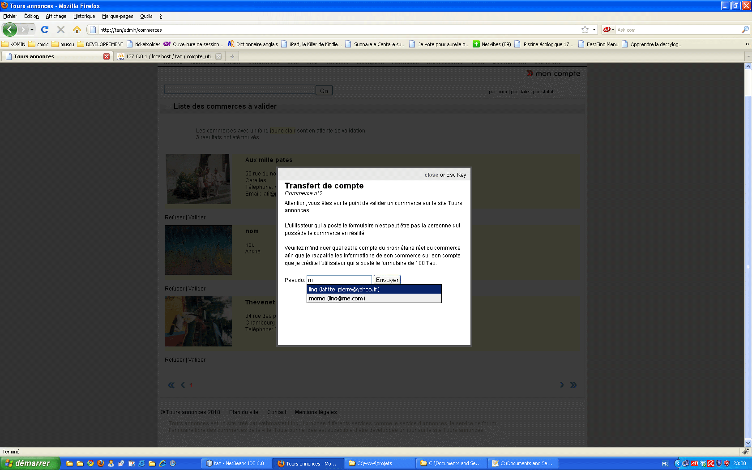Open Firefox from the quick launch bar

(101, 463)
